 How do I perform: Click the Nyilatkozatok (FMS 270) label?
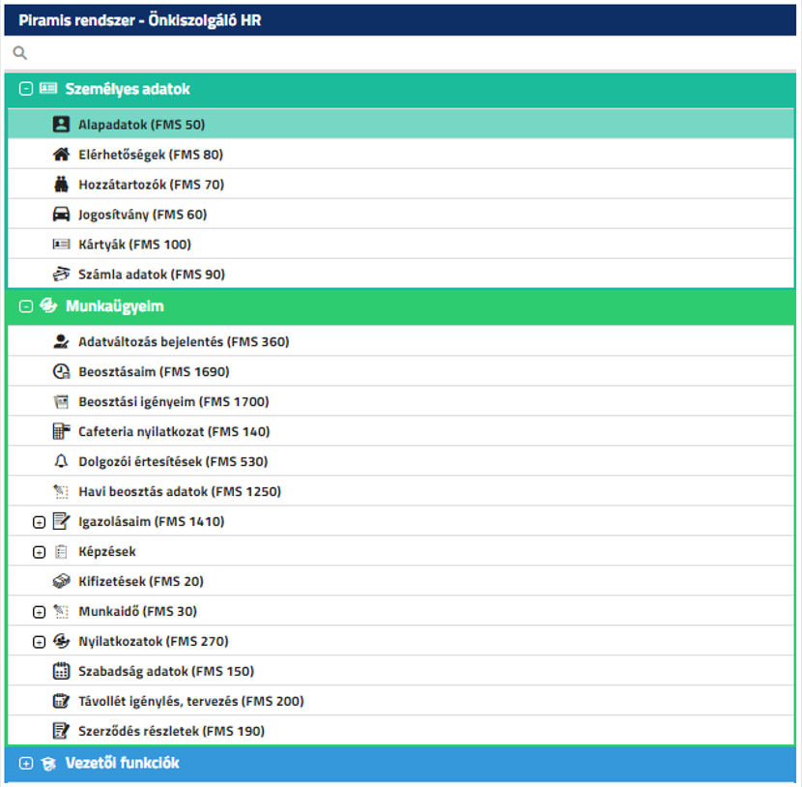tap(154, 641)
